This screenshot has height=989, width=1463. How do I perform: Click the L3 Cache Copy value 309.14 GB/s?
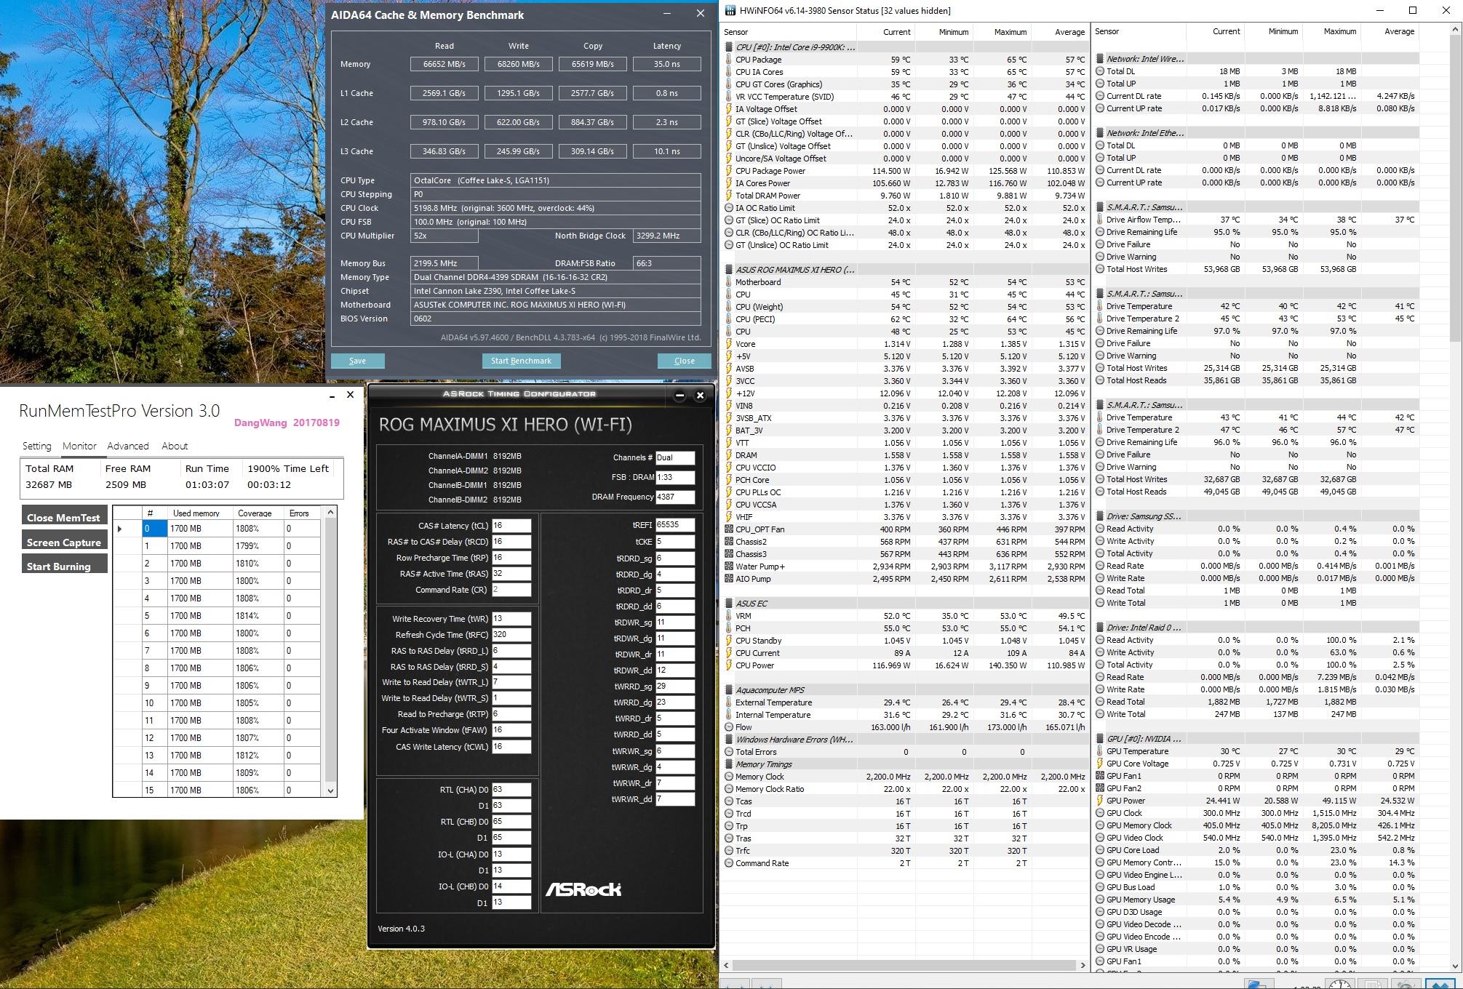[x=592, y=151]
